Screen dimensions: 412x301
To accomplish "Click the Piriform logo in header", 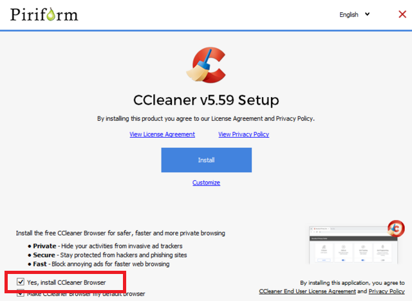I will pyautogui.click(x=44, y=15).
